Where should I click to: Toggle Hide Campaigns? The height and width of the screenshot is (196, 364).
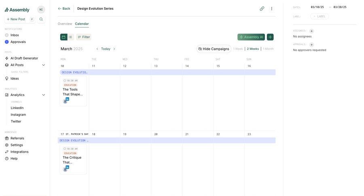(x=214, y=49)
